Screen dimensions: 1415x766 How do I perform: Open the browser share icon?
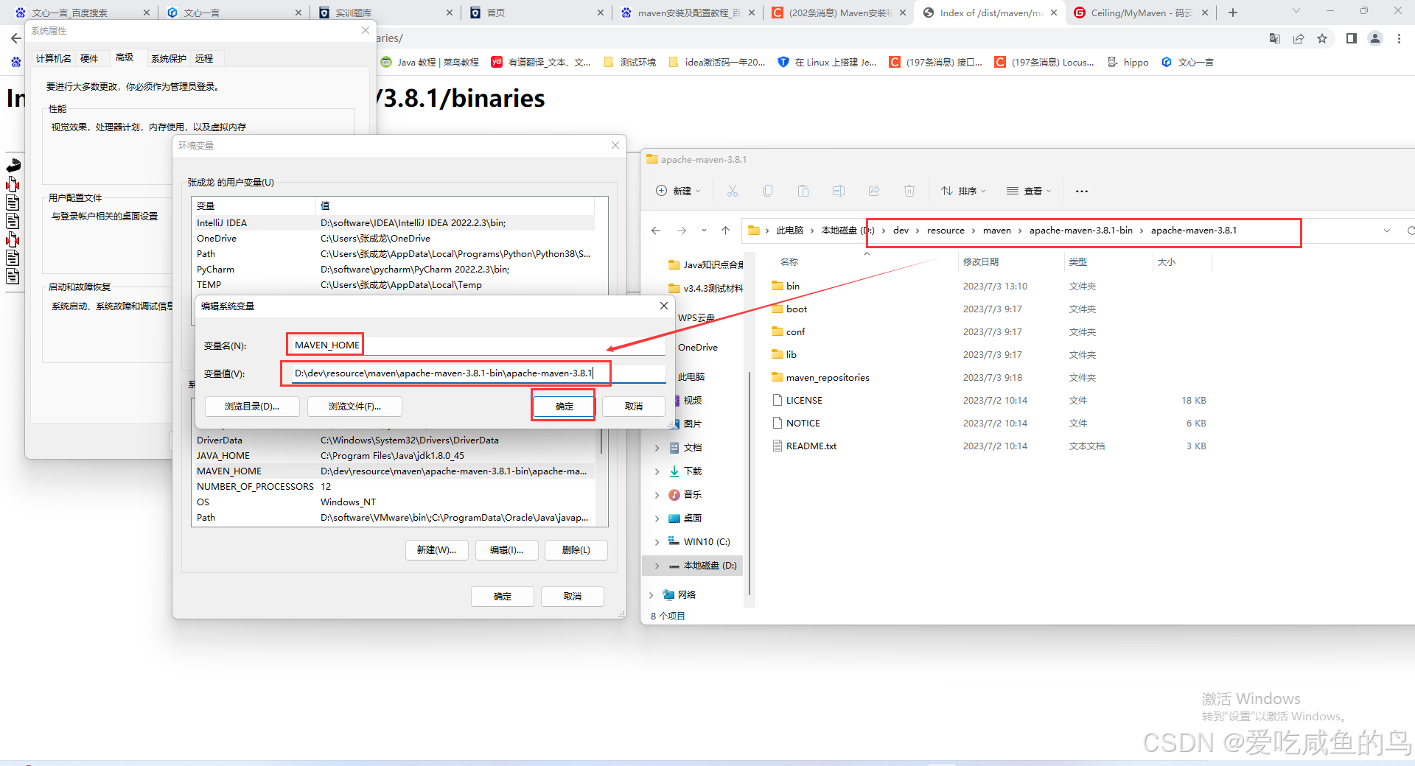point(1299,38)
